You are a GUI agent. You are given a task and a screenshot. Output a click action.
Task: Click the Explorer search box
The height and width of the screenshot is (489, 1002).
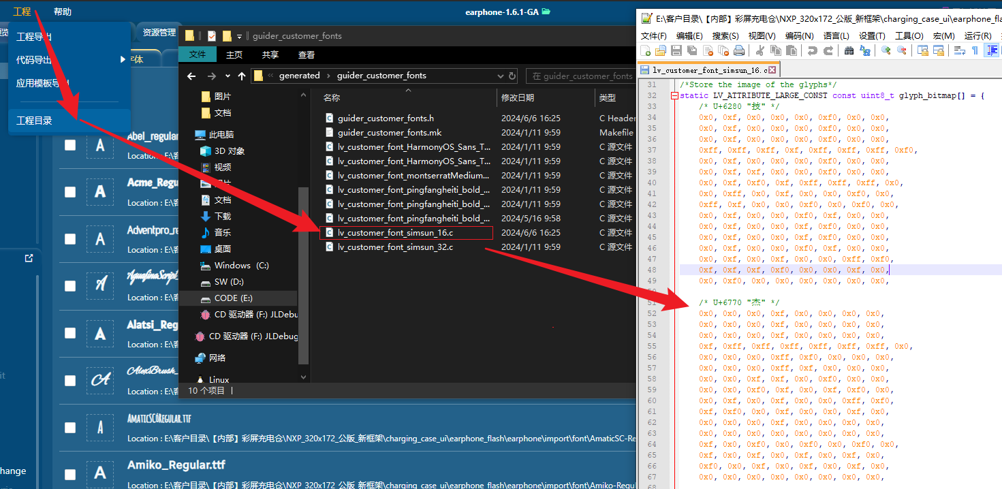[x=580, y=76]
